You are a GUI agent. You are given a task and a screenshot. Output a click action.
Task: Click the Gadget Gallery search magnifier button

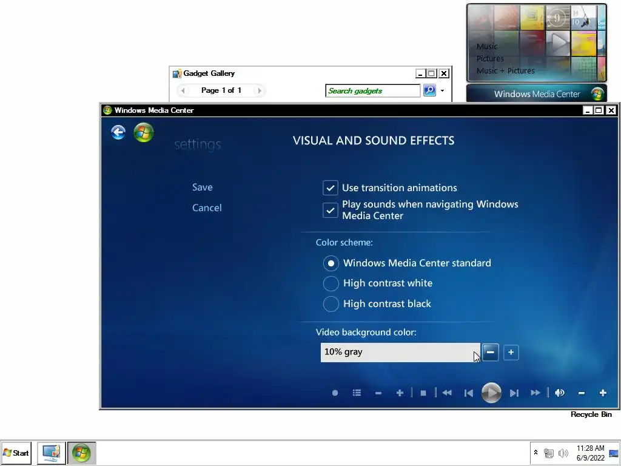click(430, 90)
